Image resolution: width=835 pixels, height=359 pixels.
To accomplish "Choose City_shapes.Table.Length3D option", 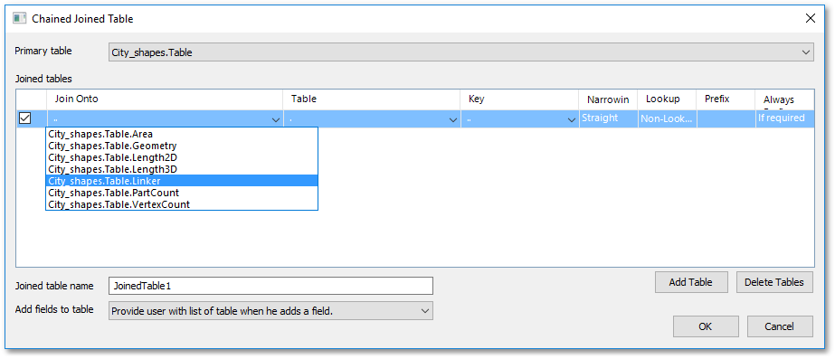I will 182,169.
